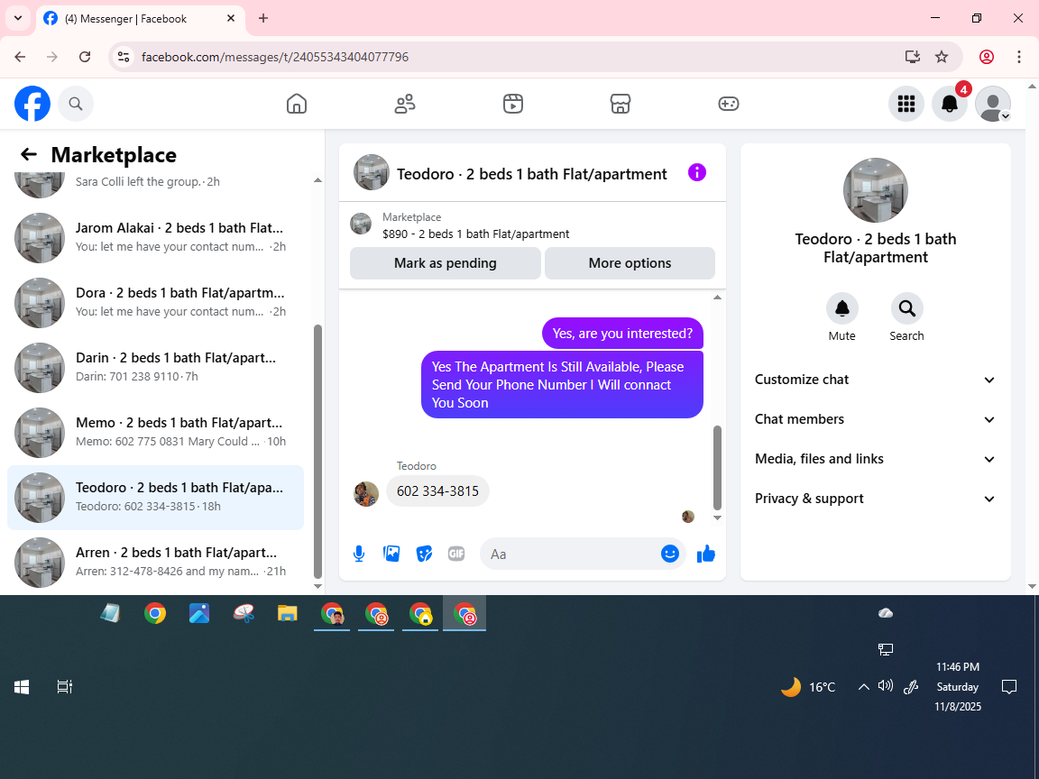Send a thumbs up like
Viewport: 1039px width, 779px height.
(x=706, y=554)
